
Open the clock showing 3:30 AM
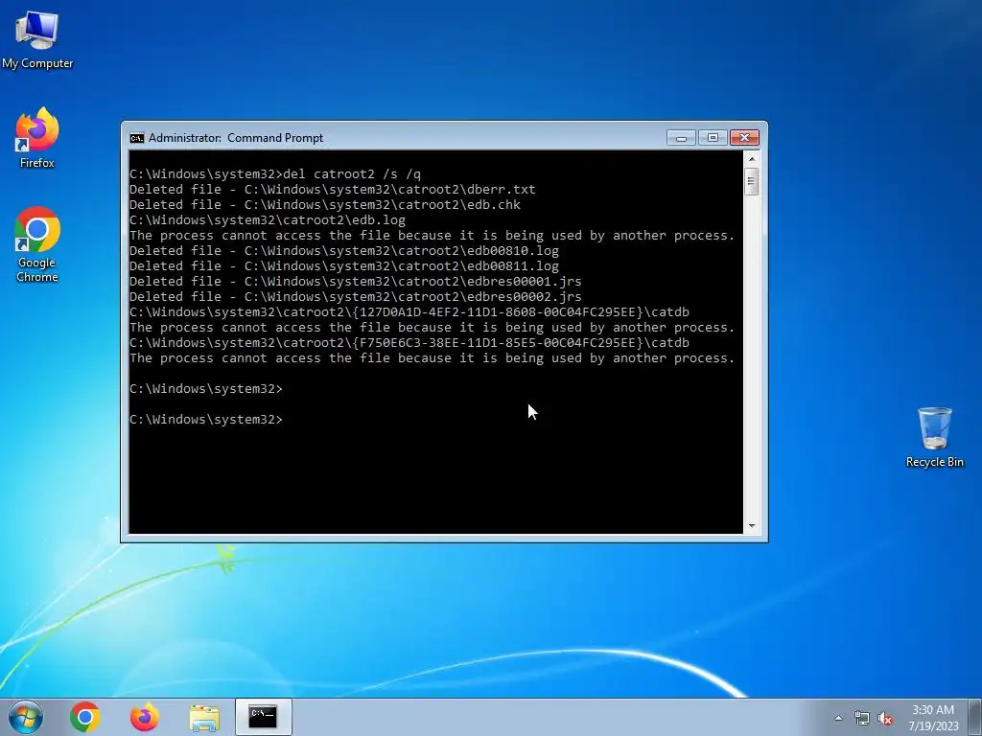coord(933,718)
